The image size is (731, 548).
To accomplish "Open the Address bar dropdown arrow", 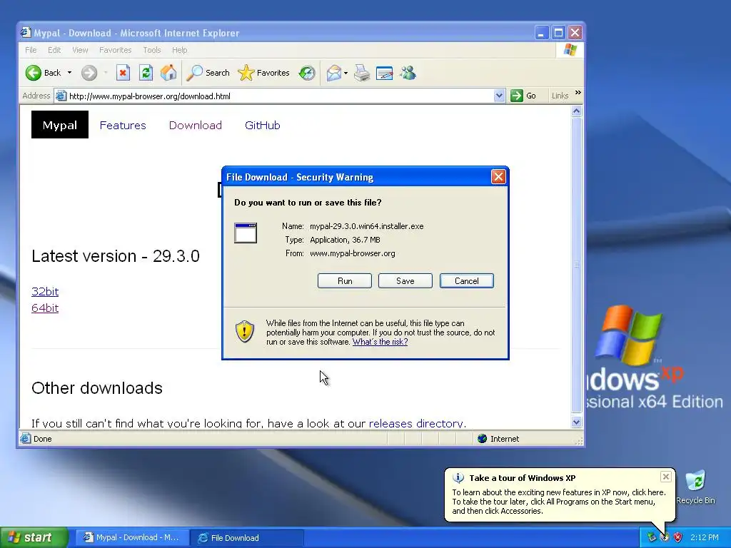I will pyautogui.click(x=499, y=96).
